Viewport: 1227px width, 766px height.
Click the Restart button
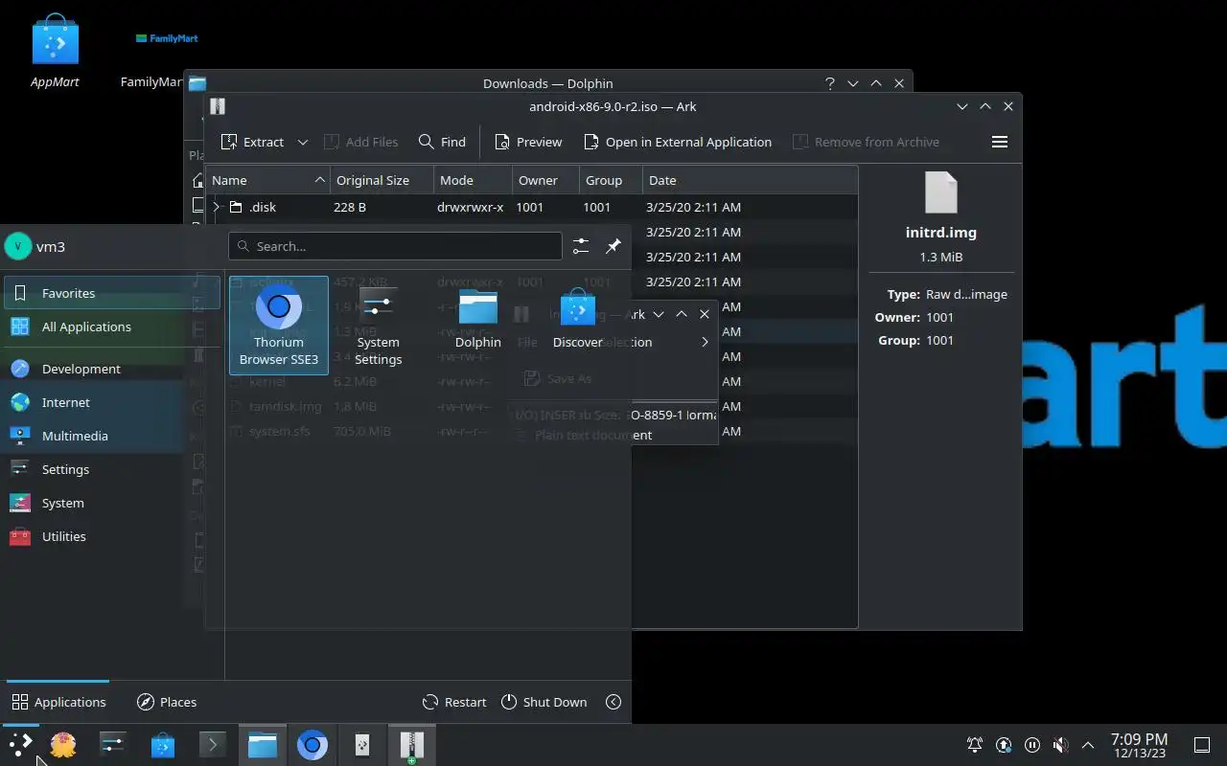(x=454, y=702)
